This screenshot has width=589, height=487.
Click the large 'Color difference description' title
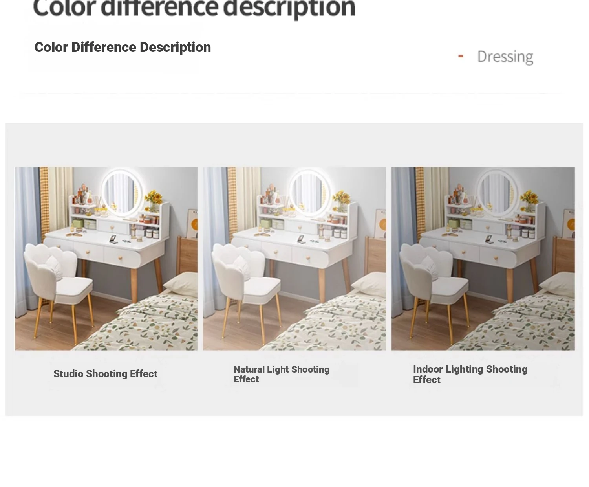[x=194, y=9]
